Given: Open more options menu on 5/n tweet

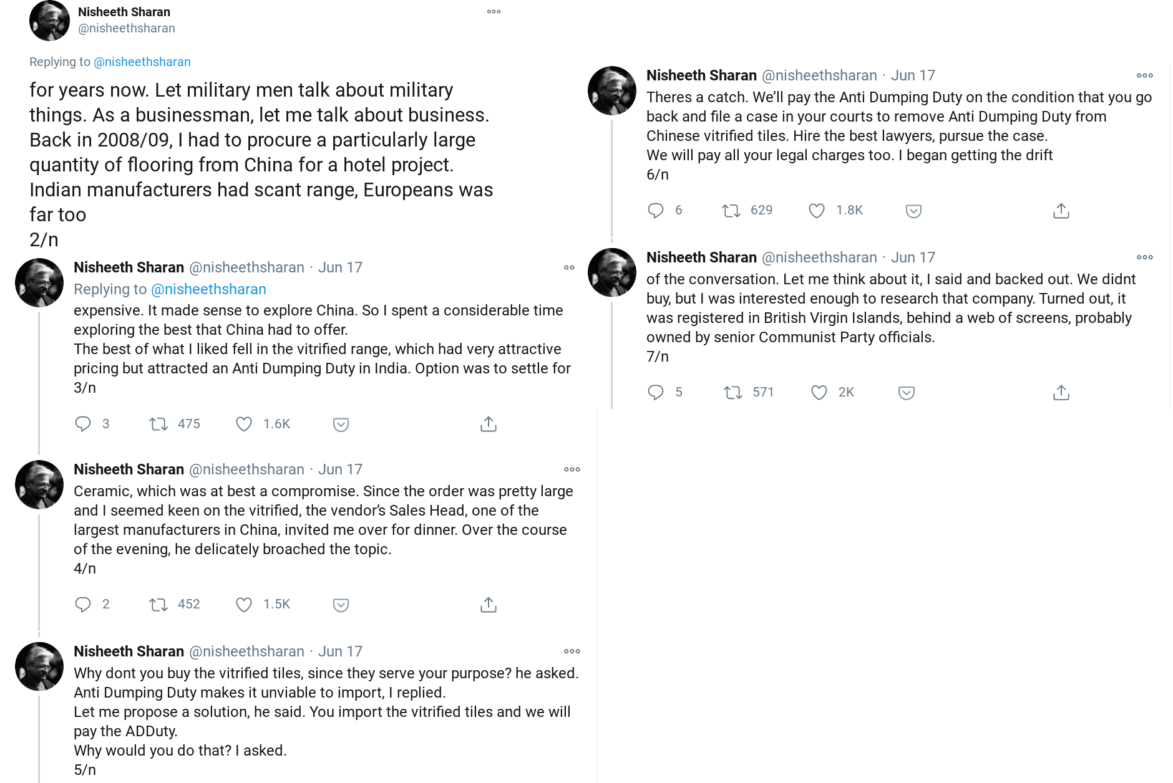Looking at the screenshot, I should pos(572,651).
